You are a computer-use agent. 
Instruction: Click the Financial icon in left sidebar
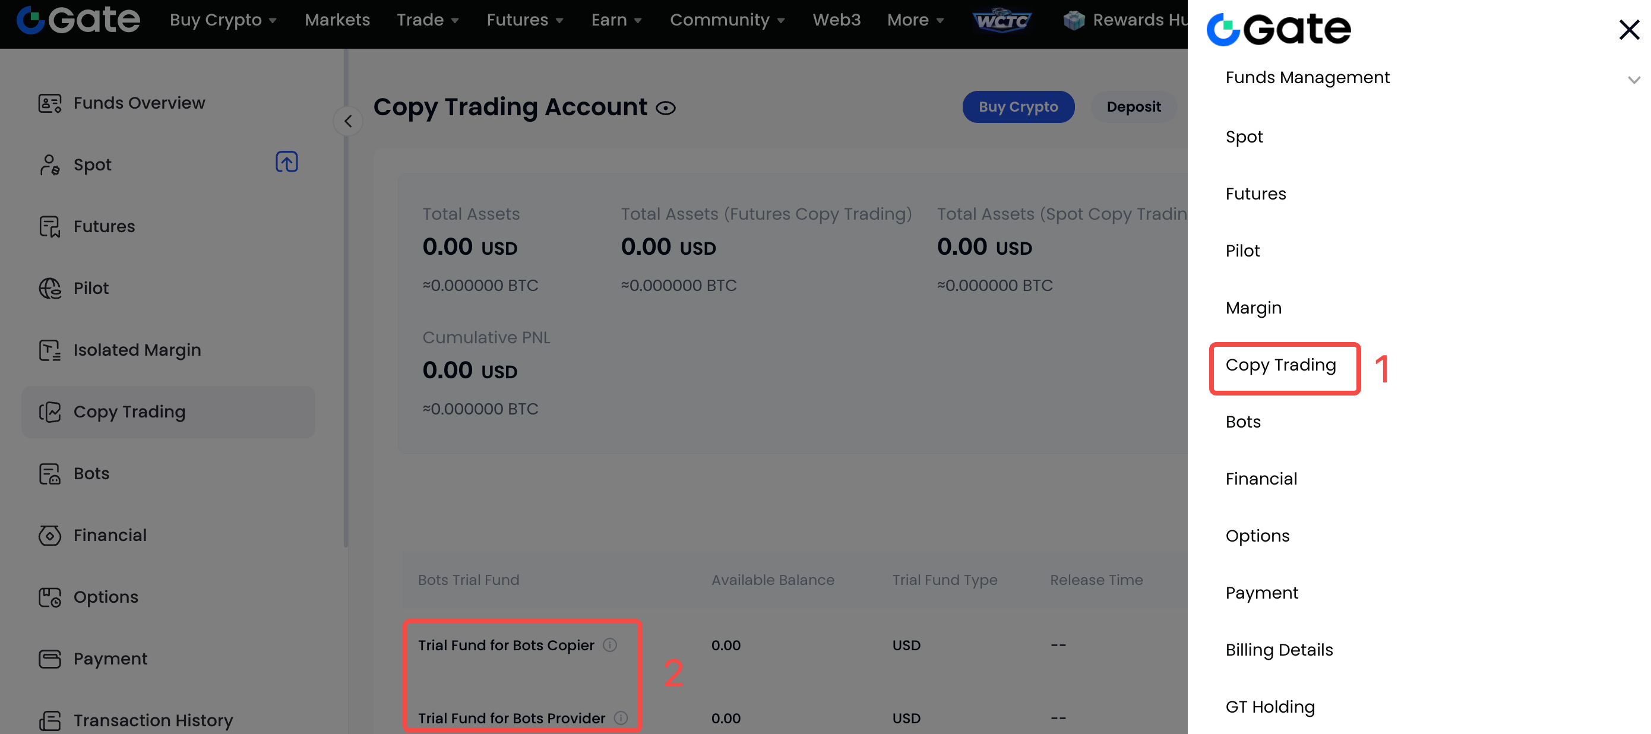coord(49,535)
